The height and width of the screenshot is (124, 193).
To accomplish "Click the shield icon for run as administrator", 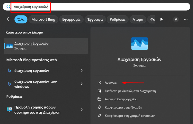I will tap(99, 91).
